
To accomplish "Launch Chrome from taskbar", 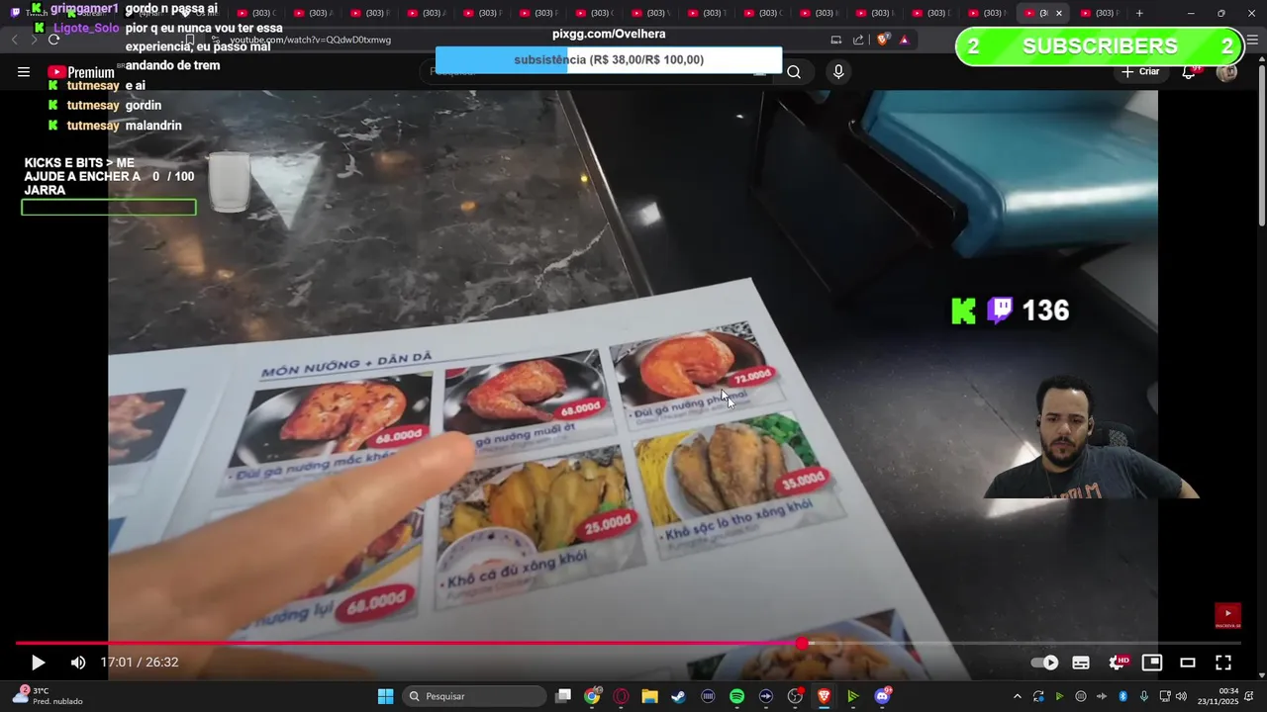I will (592, 696).
